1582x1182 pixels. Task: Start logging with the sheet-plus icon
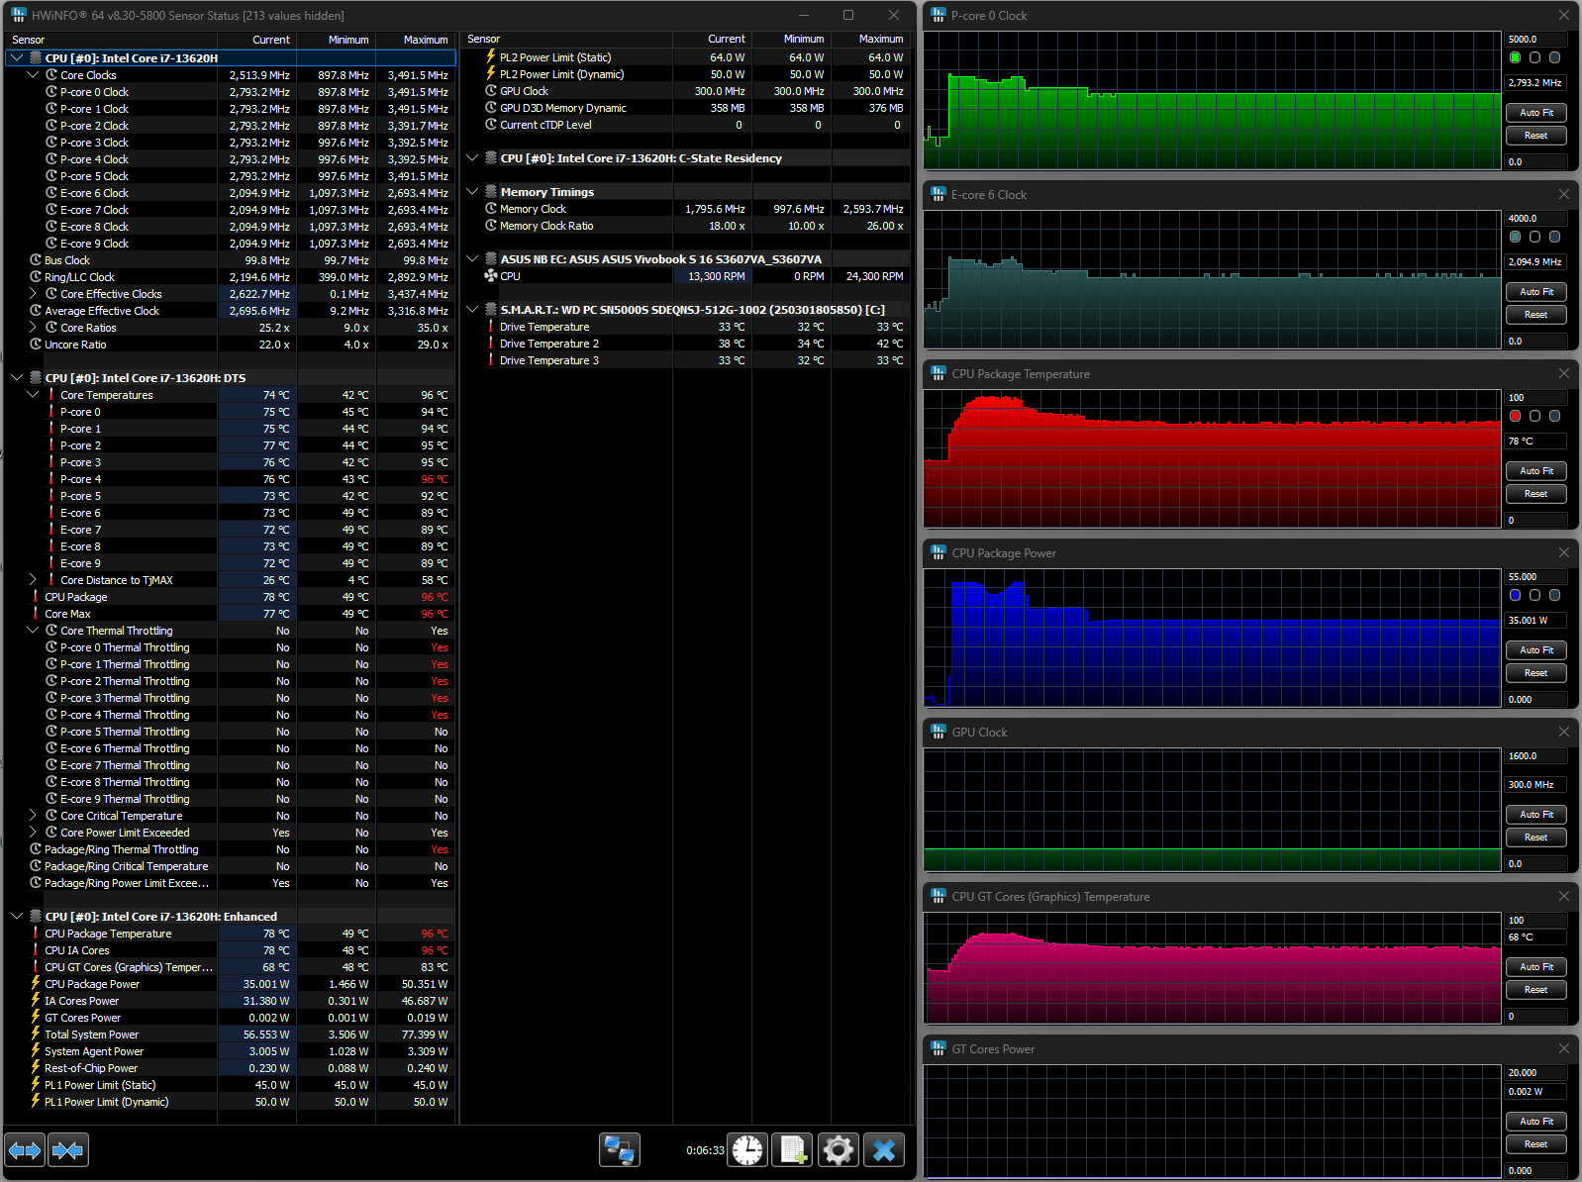tap(792, 1149)
